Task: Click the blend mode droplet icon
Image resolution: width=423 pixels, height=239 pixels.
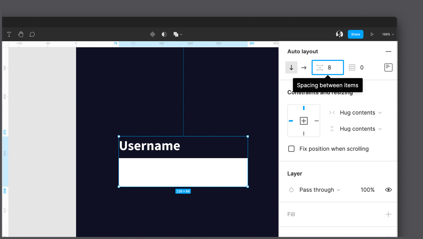Action: point(164,34)
